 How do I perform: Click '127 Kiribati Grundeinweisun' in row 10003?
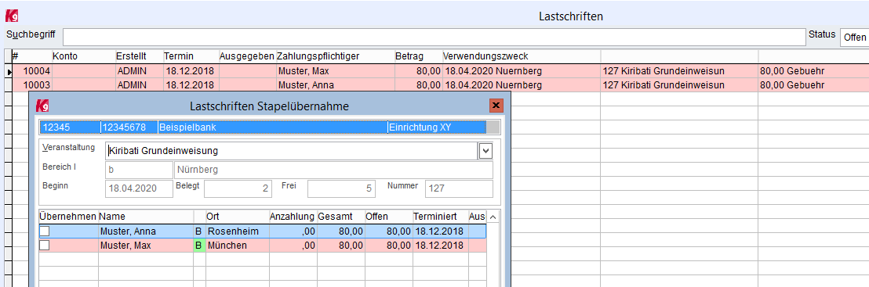[663, 85]
